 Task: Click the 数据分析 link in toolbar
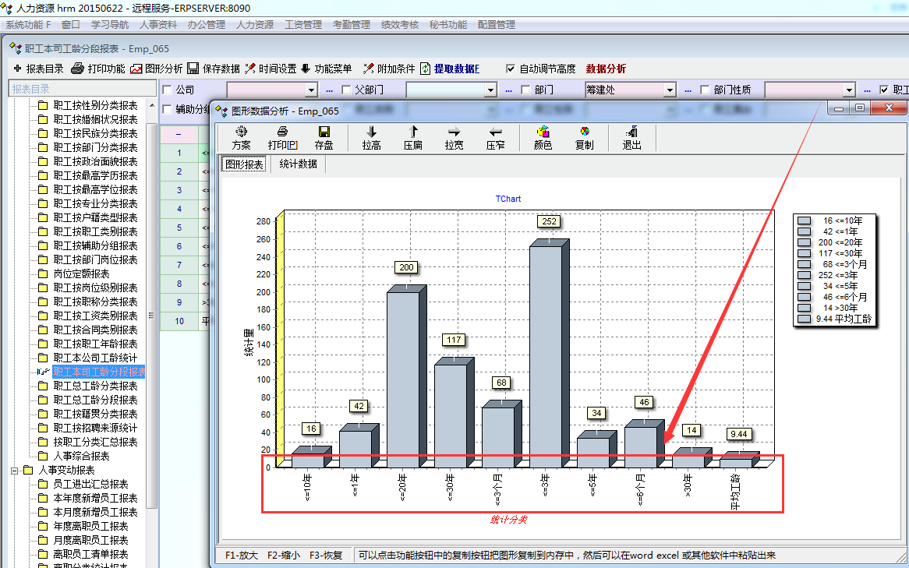tap(606, 69)
